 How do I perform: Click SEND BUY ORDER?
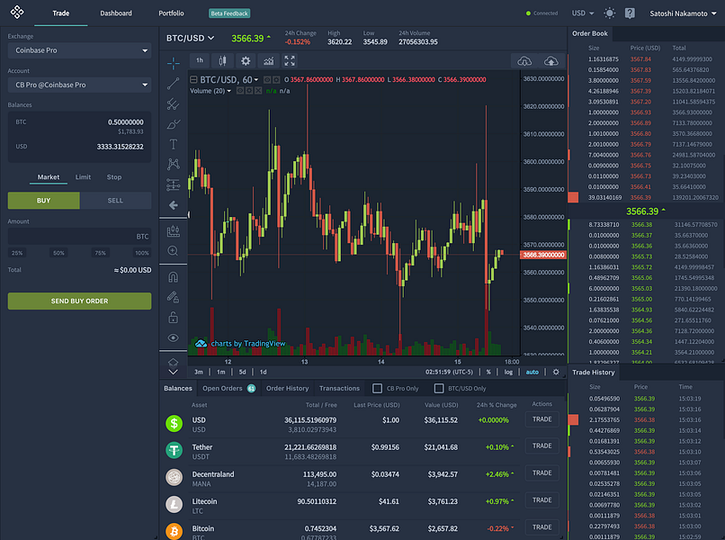point(79,301)
